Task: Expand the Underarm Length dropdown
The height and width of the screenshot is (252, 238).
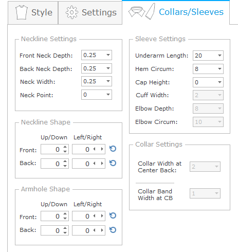Action: 219,56
